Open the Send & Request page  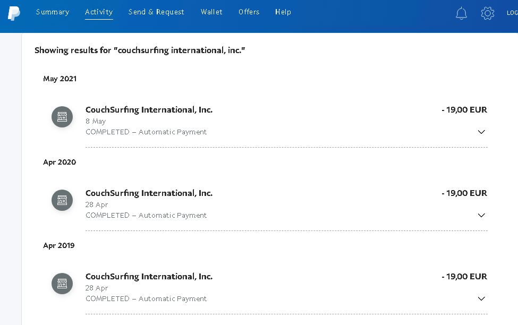[x=156, y=12]
